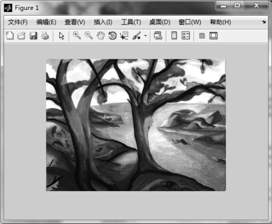Expand the Brush tool color dropdown arrow

click(146, 36)
